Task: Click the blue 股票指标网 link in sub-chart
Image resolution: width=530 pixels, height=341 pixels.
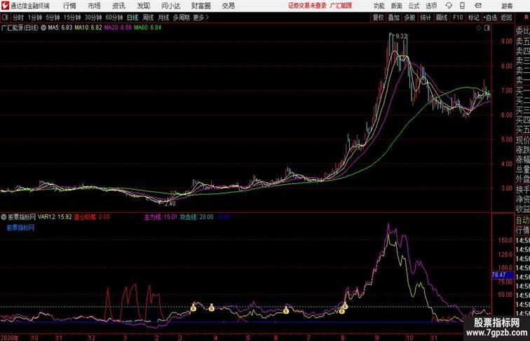Action: [x=20, y=228]
